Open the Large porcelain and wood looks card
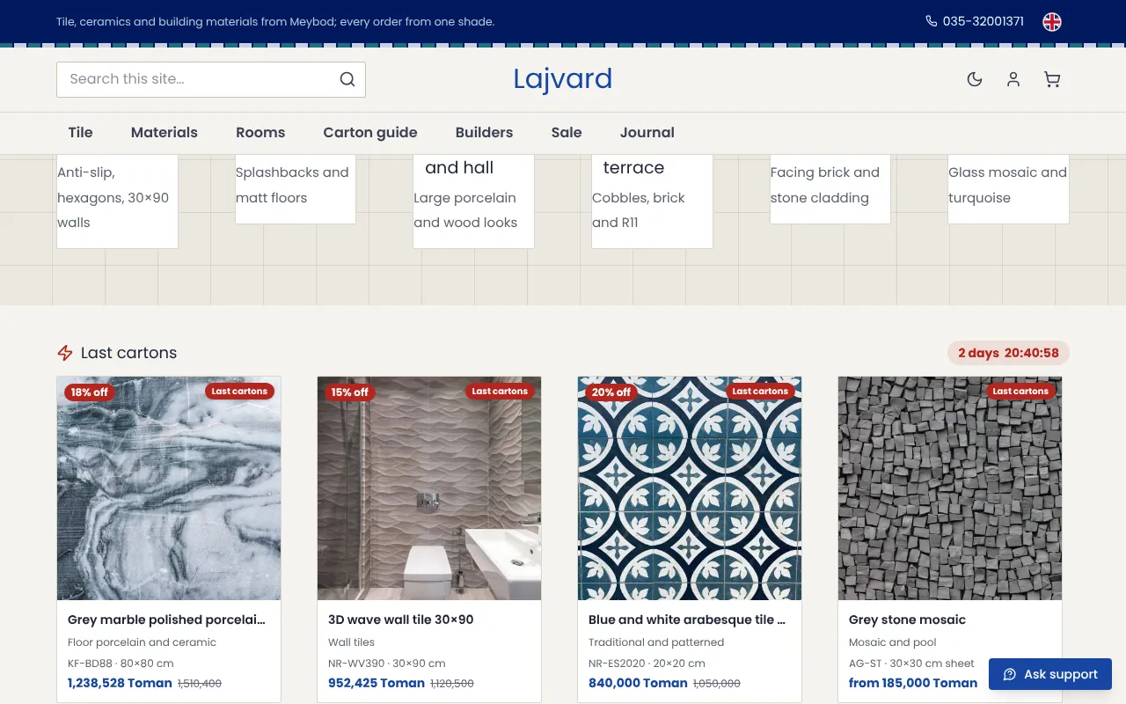1126x704 pixels. 473,201
